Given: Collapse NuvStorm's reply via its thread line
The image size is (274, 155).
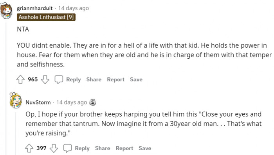Looking at the screenshot, I should coord(15,133).
